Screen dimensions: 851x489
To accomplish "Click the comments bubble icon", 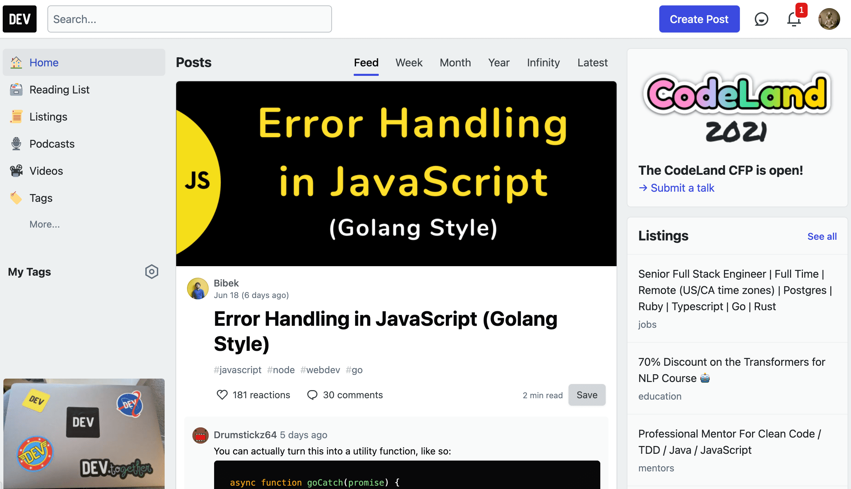I will [x=312, y=395].
